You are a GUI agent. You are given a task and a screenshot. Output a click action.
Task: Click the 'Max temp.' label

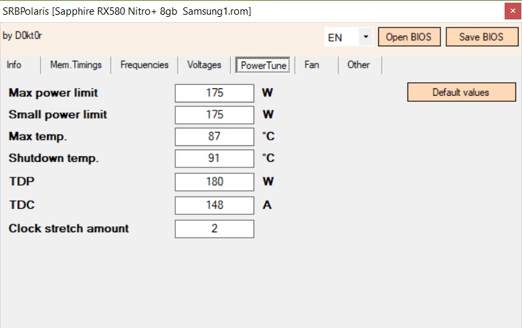(x=37, y=137)
